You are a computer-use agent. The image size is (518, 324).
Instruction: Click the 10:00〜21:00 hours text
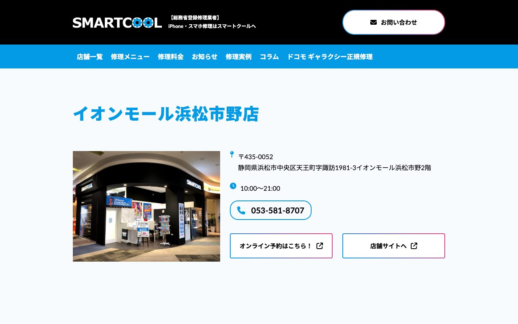(260, 188)
